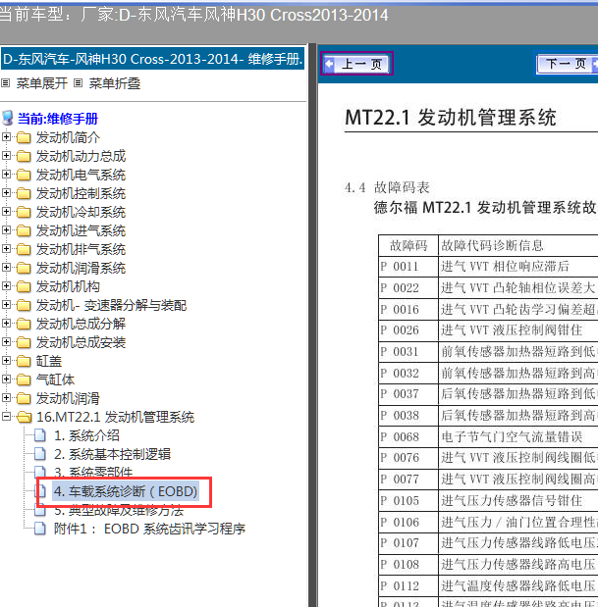The width and height of the screenshot is (598, 607).
Task: Expand the 发动机进气系统 tree node
Action: click(6, 229)
